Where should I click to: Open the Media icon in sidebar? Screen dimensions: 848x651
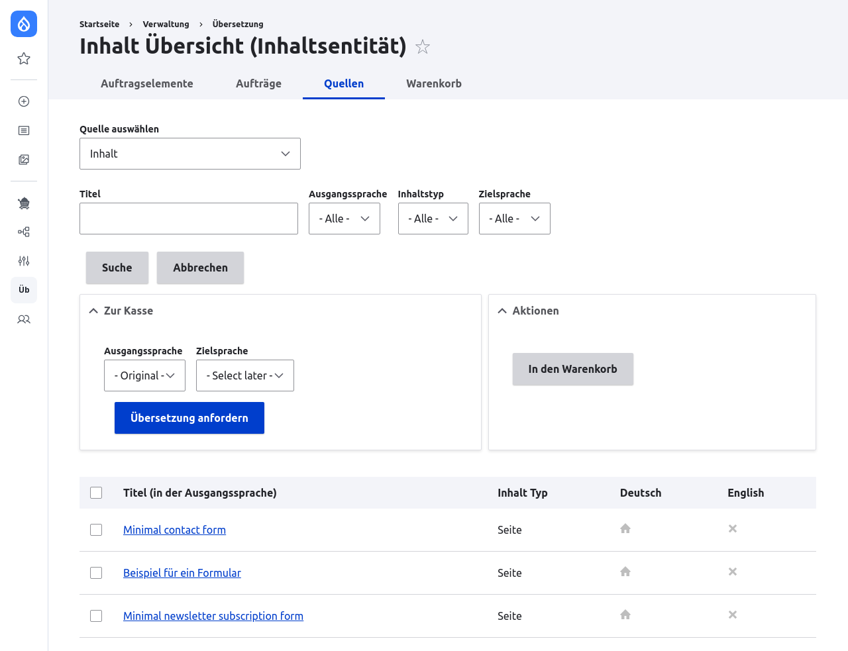coord(24,160)
